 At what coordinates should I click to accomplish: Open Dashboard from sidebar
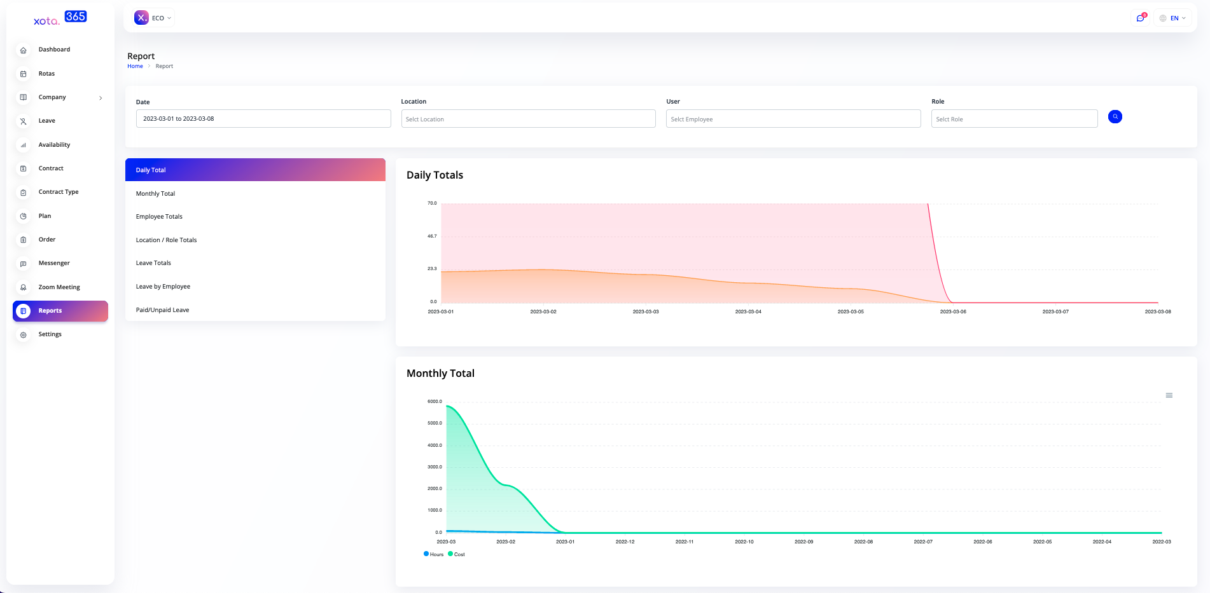coord(54,50)
